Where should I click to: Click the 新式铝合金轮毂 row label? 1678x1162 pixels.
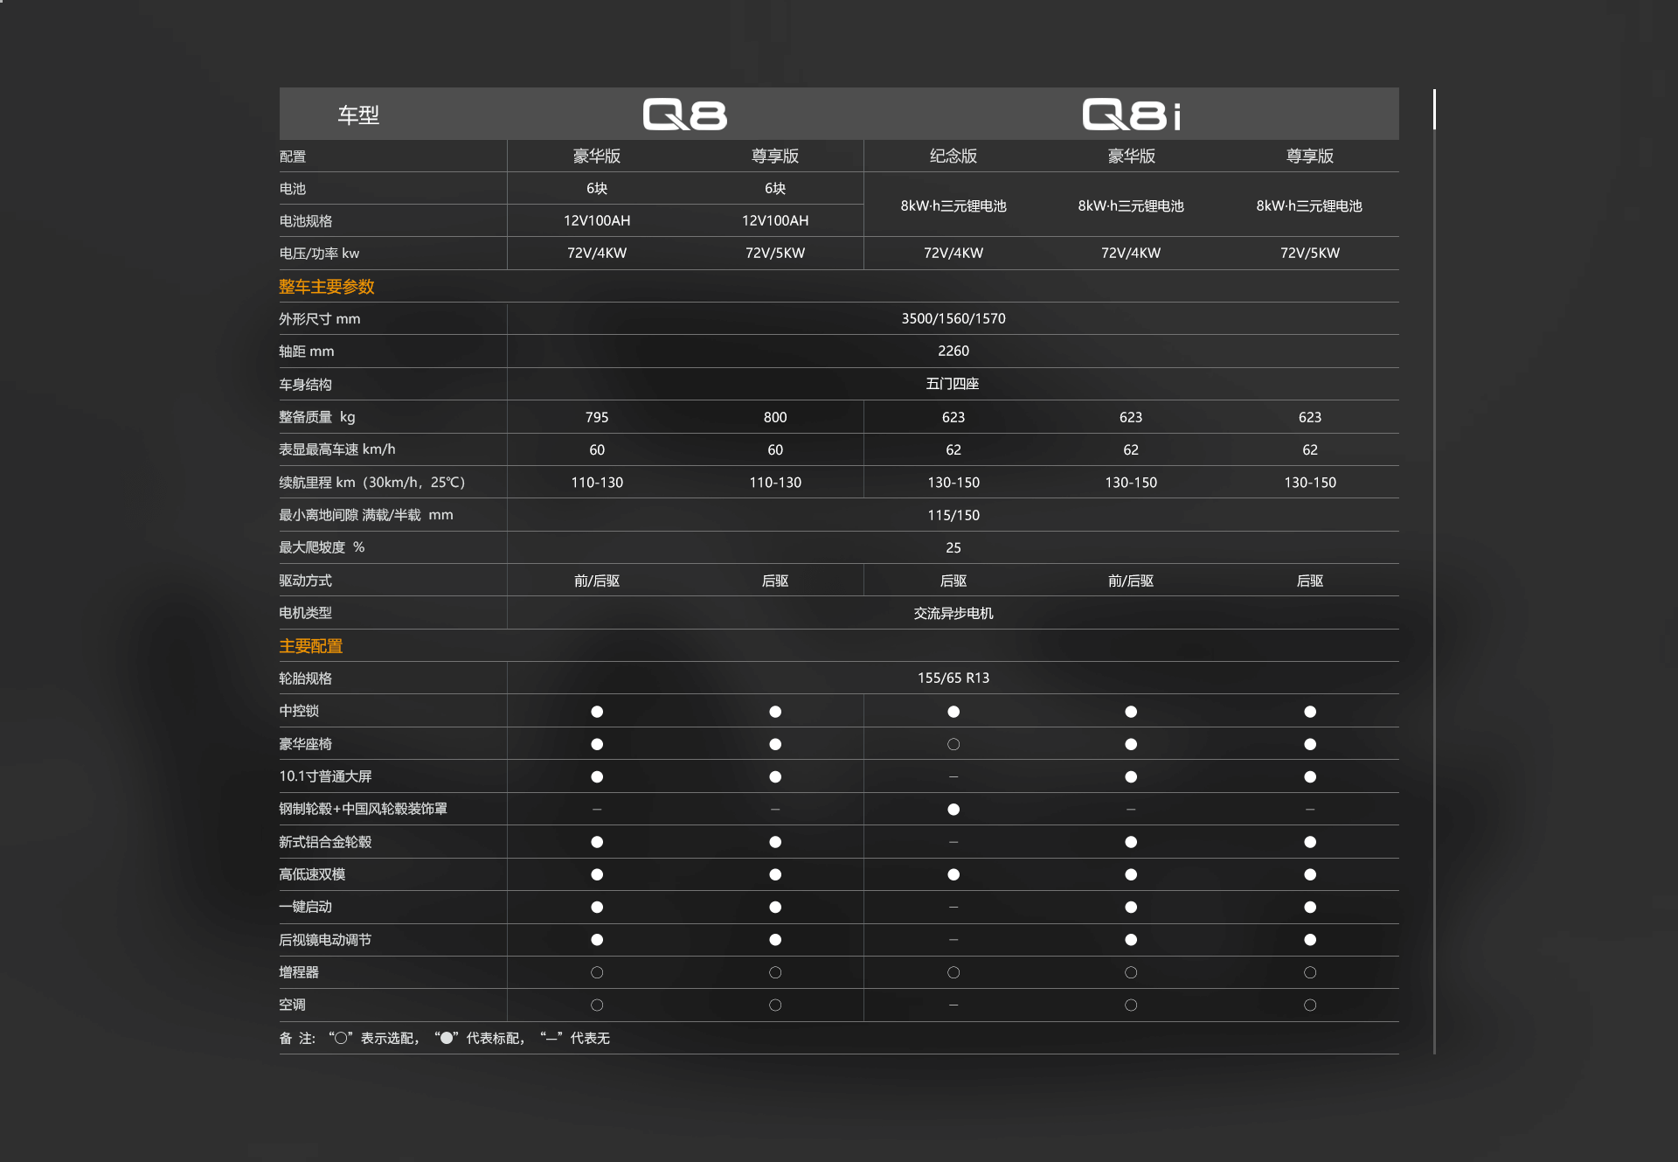326,842
